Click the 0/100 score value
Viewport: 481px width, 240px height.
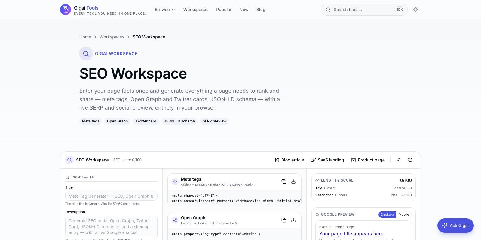click(406, 180)
